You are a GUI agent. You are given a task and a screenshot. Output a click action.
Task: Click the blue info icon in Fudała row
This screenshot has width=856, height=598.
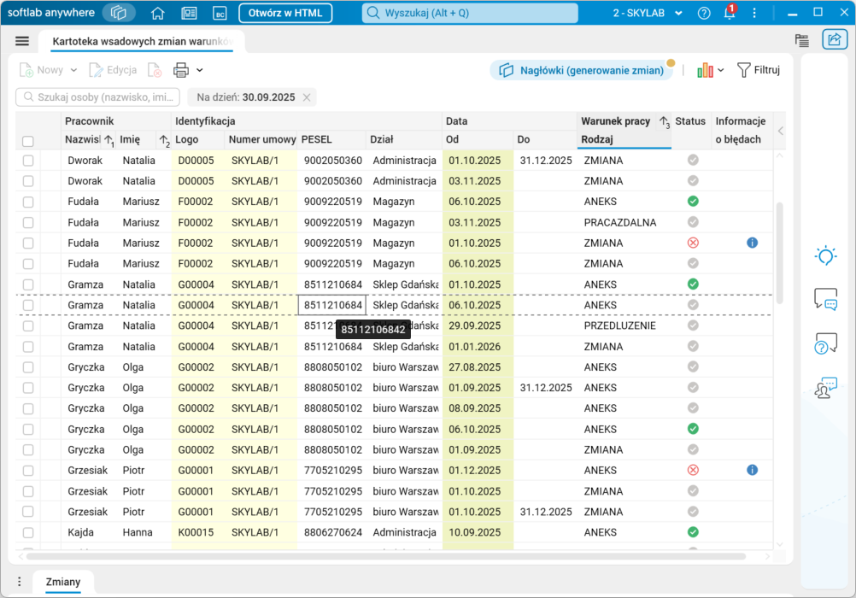click(752, 243)
